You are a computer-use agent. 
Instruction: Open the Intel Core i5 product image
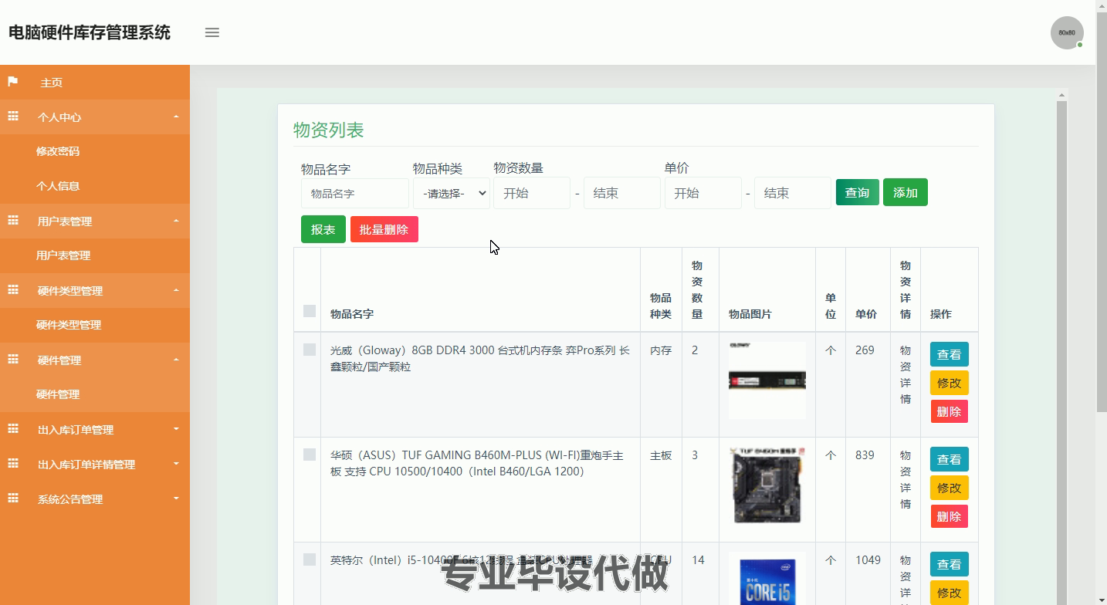[x=767, y=579]
